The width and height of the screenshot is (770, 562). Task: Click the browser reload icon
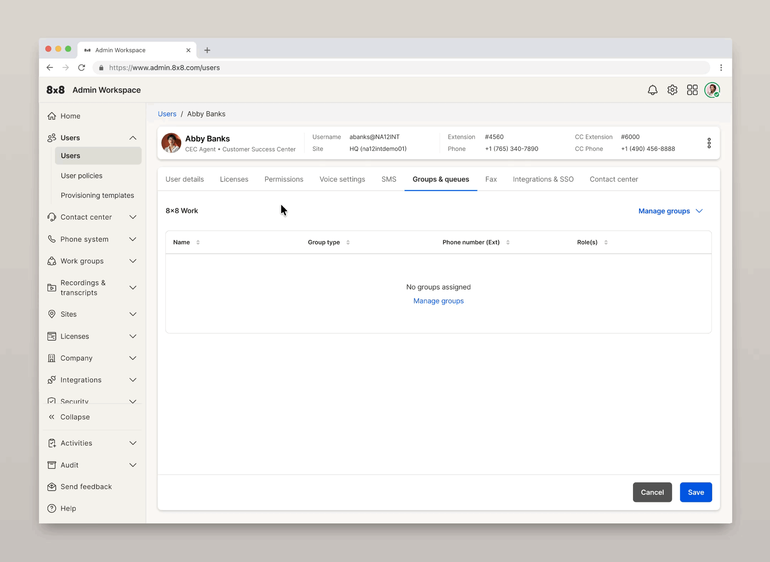82,68
